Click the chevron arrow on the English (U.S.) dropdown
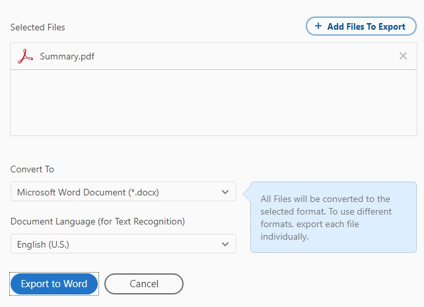The width and height of the screenshot is (424, 307). pyautogui.click(x=225, y=244)
